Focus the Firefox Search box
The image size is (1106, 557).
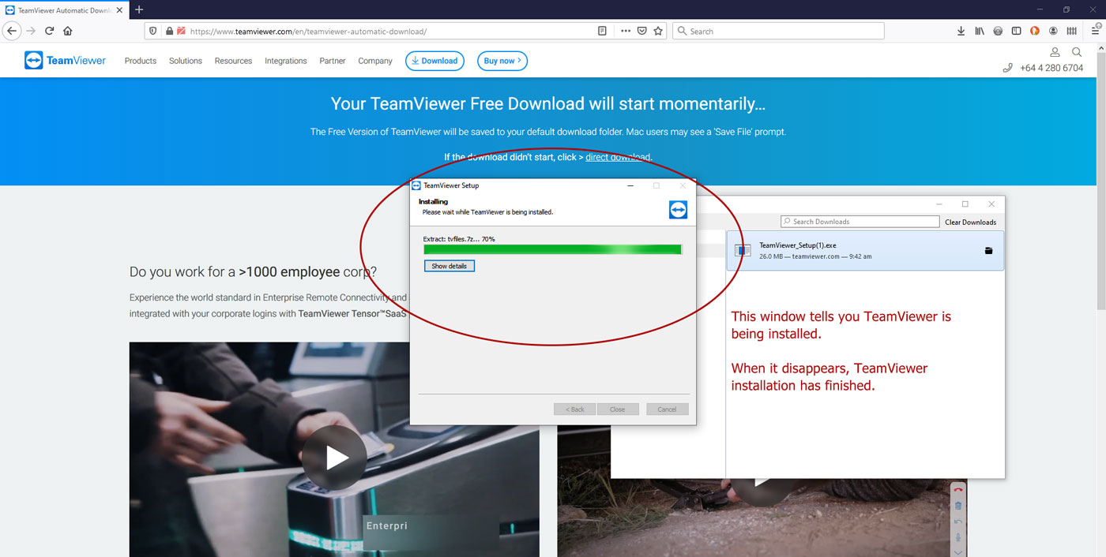pos(778,31)
